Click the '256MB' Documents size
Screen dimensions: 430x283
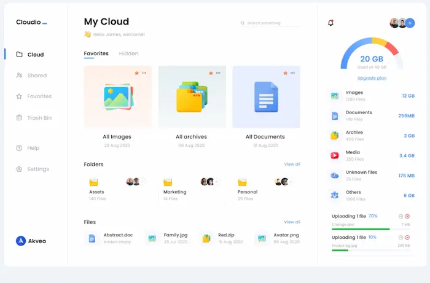point(407,116)
